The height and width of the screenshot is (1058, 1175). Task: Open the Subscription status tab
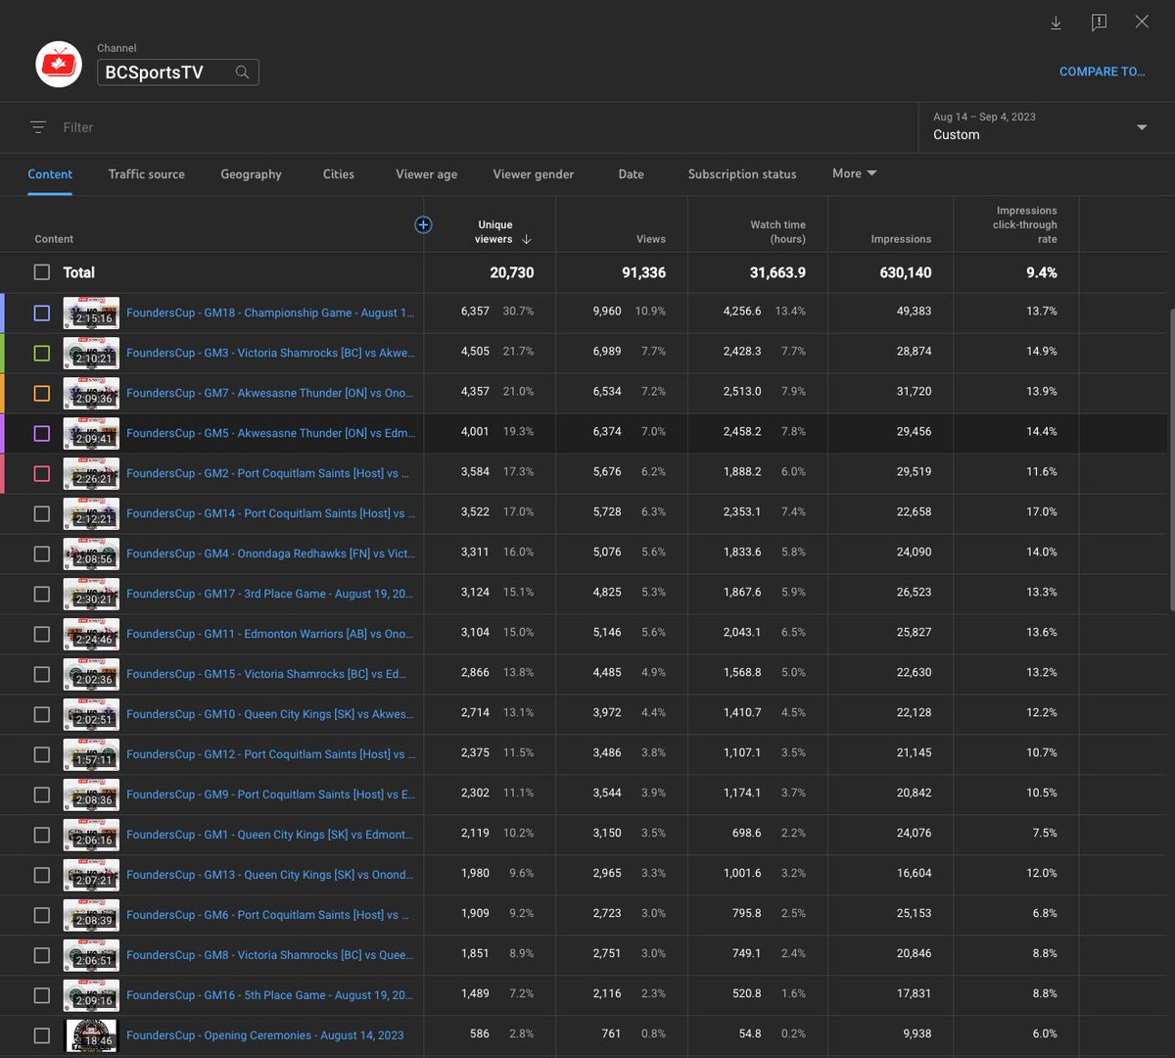pyautogui.click(x=742, y=174)
